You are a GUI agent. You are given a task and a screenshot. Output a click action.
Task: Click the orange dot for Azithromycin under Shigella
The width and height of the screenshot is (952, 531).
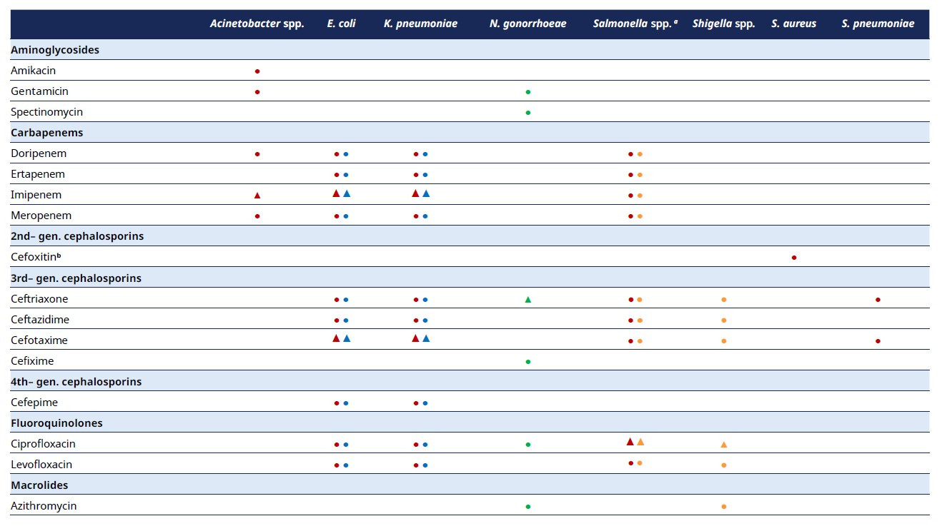pos(724,507)
